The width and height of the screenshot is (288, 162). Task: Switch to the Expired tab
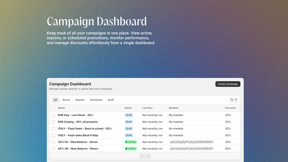pos(80,100)
